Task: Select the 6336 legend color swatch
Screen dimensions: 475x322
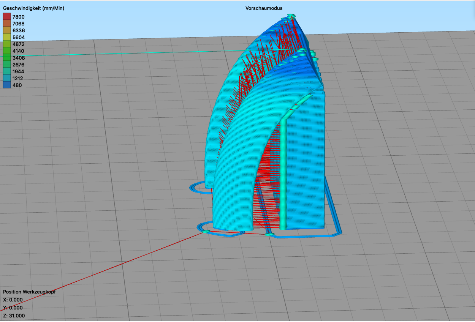Action: point(7,30)
